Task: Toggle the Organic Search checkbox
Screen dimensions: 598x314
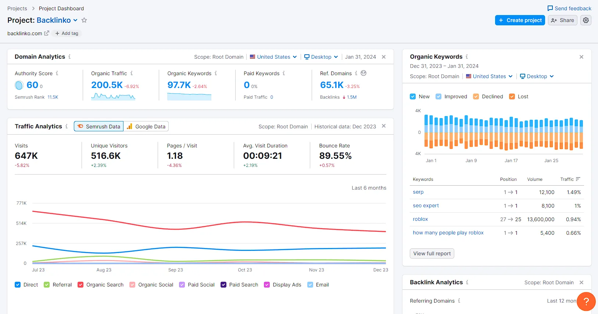Action: coord(80,285)
